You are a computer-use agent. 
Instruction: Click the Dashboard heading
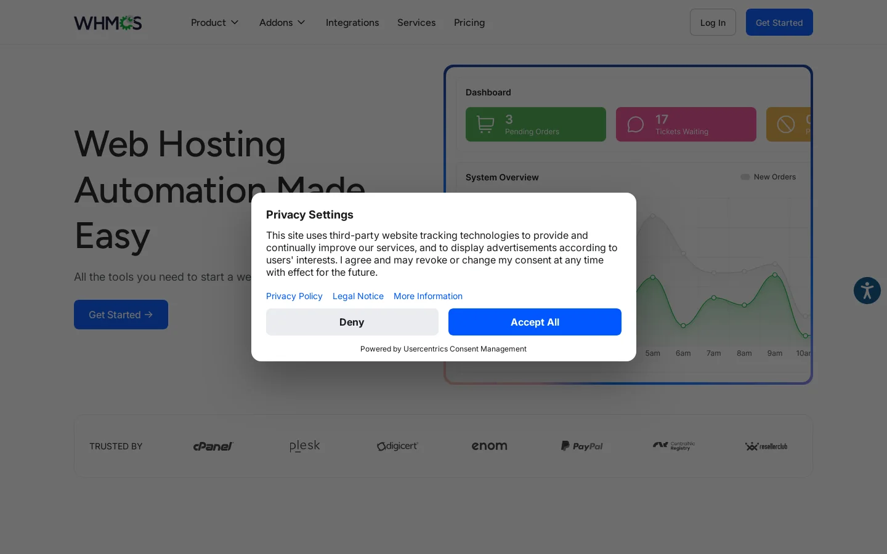point(488,92)
